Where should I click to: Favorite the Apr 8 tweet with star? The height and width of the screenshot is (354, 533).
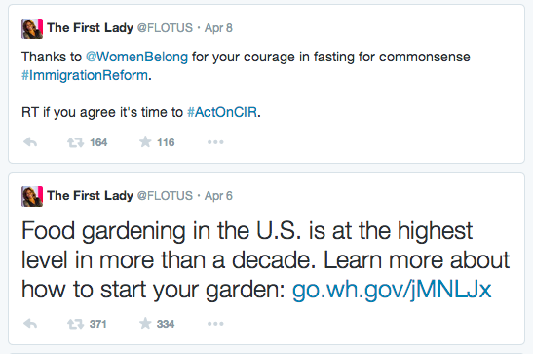pos(145,141)
